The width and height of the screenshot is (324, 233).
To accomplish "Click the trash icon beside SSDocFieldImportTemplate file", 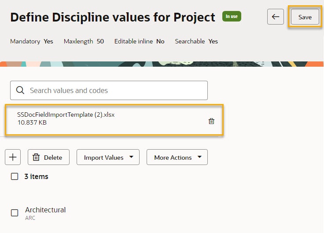I will click(x=211, y=121).
